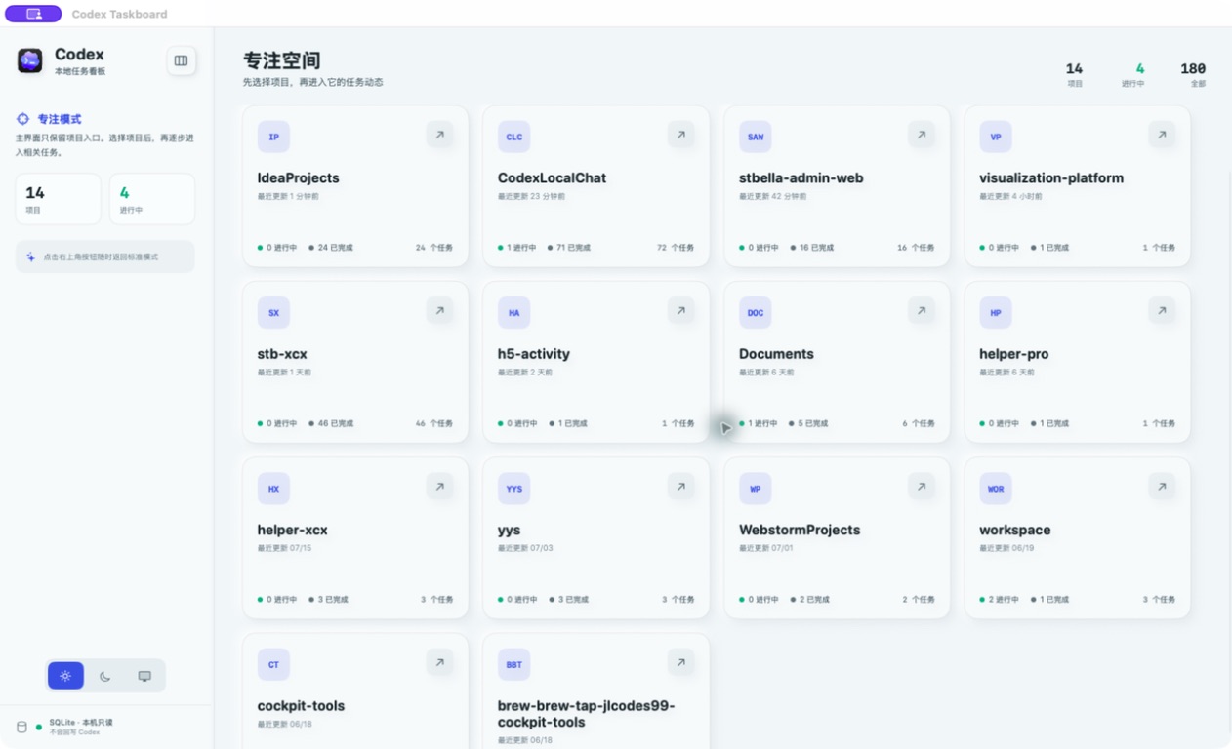Open the cockpit-tools card arrow icon
This screenshot has height=749, width=1232.
pyautogui.click(x=440, y=663)
